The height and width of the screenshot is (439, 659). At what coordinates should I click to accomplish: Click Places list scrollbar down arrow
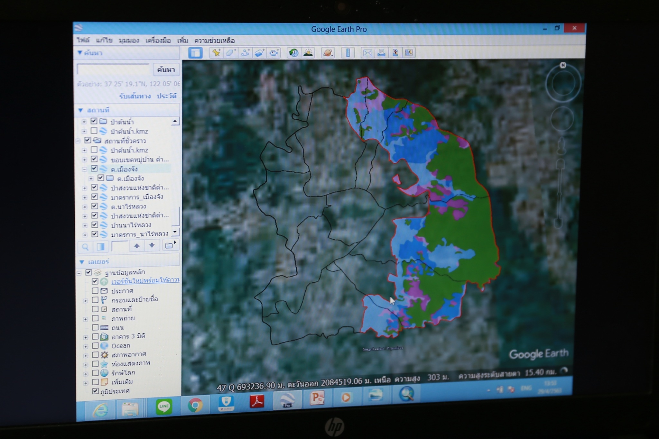tap(175, 232)
